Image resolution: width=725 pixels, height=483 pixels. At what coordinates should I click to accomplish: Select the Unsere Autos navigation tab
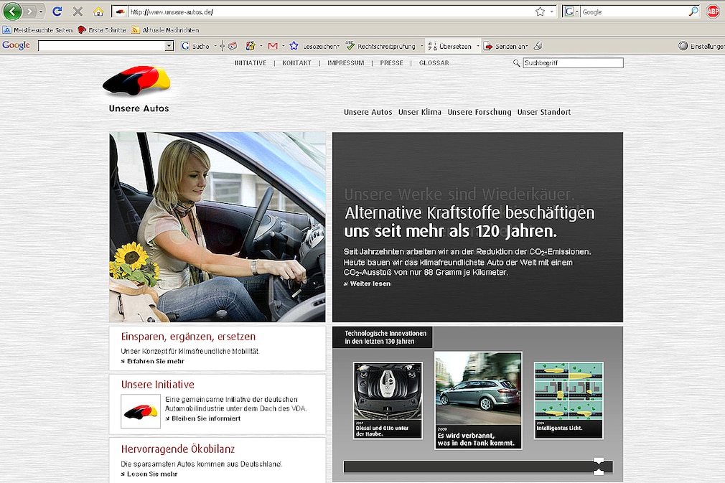tap(368, 112)
